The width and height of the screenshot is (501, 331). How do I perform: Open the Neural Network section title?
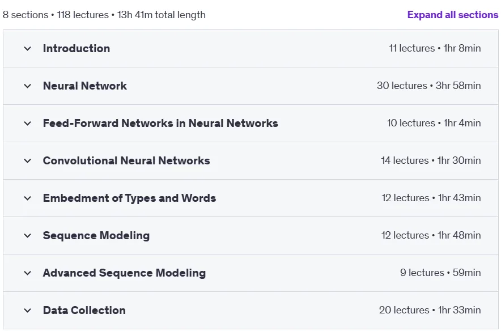84,86
